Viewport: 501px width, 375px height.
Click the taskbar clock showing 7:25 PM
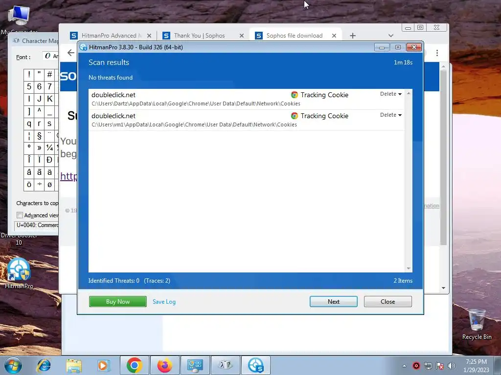[476, 366]
